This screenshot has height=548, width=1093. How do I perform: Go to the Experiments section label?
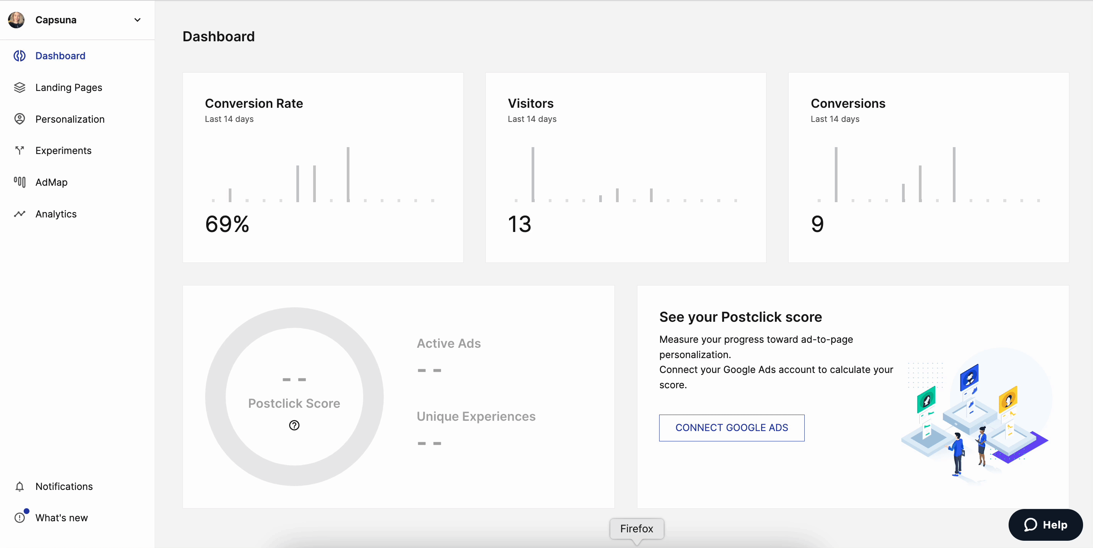pyautogui.click(x=63, y=150)
